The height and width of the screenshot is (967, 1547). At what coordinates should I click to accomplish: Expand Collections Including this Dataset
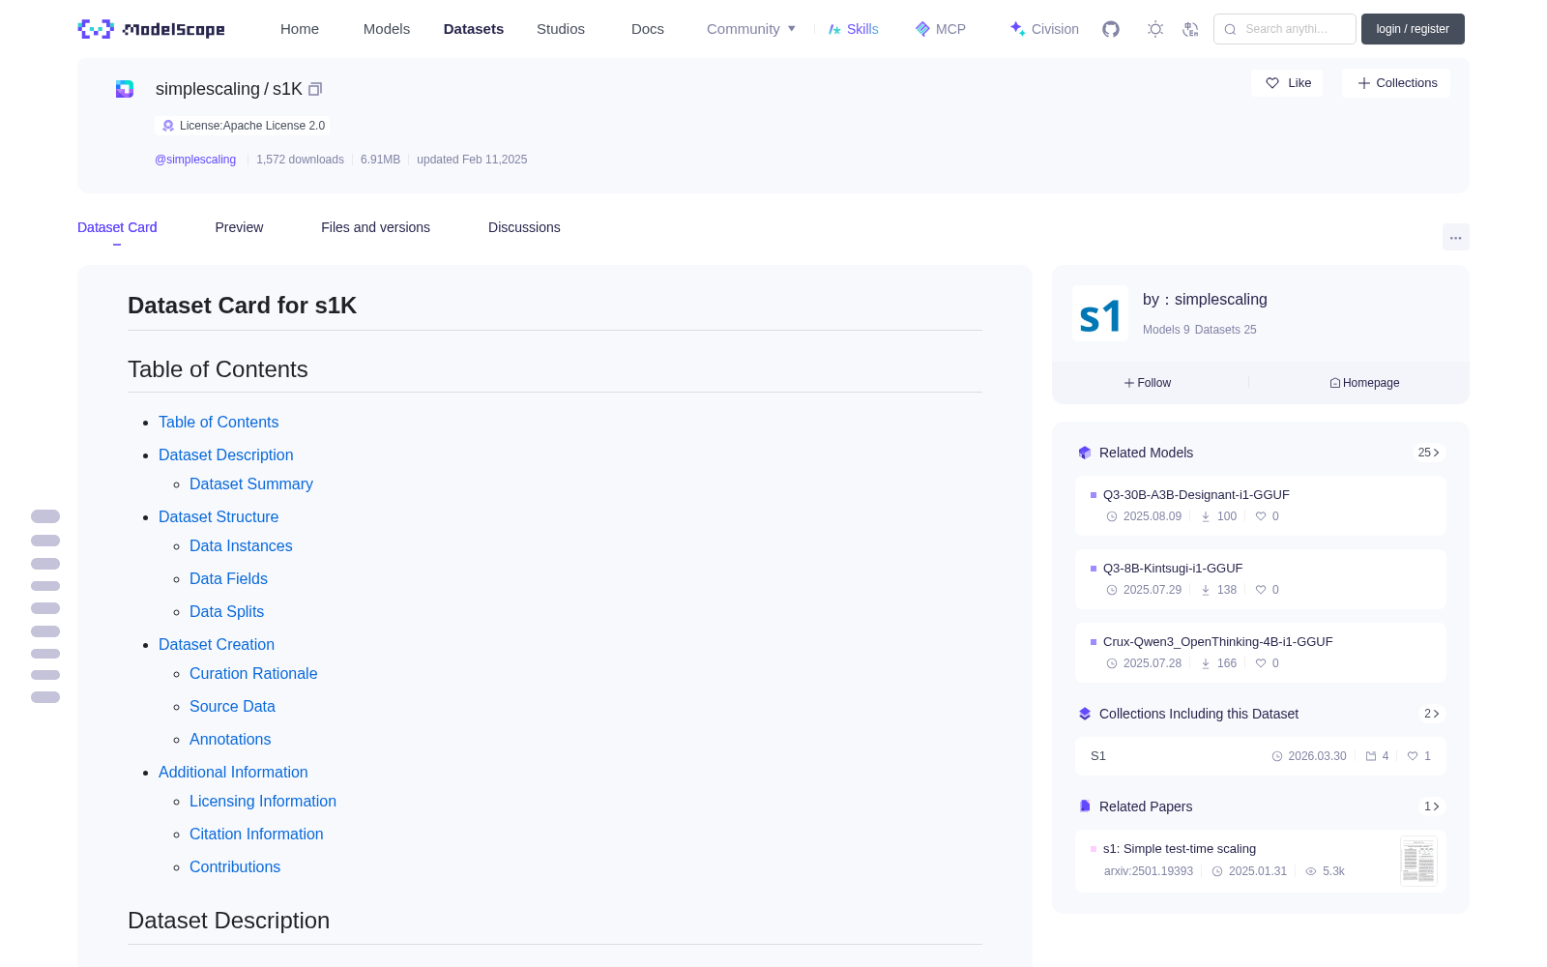tap(1432, 714)
